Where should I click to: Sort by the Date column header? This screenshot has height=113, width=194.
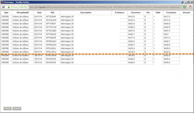coord(39,12)
